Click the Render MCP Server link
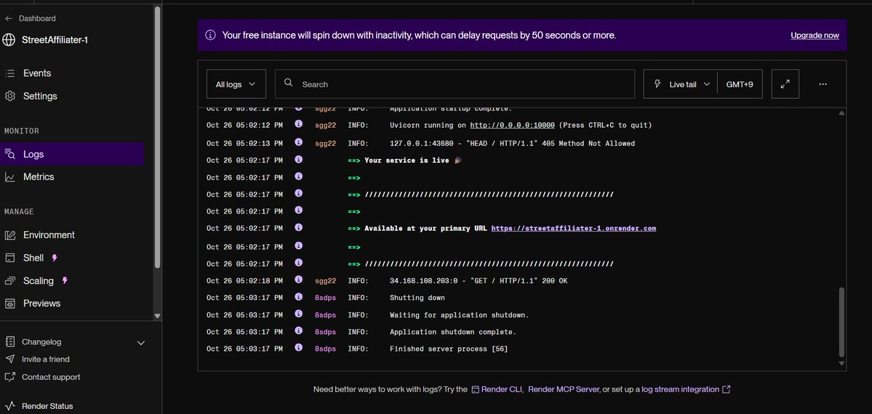Viewport: 872px width, 414px height. pos(564,389)
